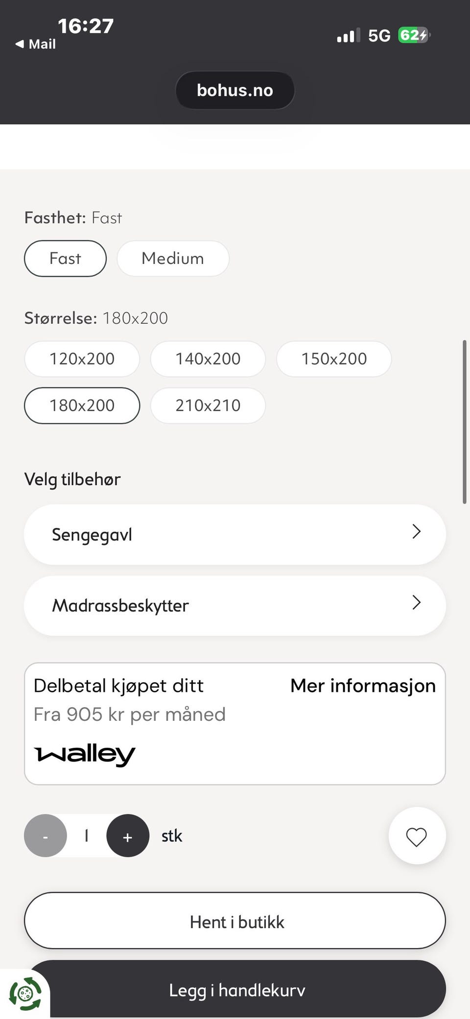Choose size 120x200
470x1019 pixels.
coord(82,359)
